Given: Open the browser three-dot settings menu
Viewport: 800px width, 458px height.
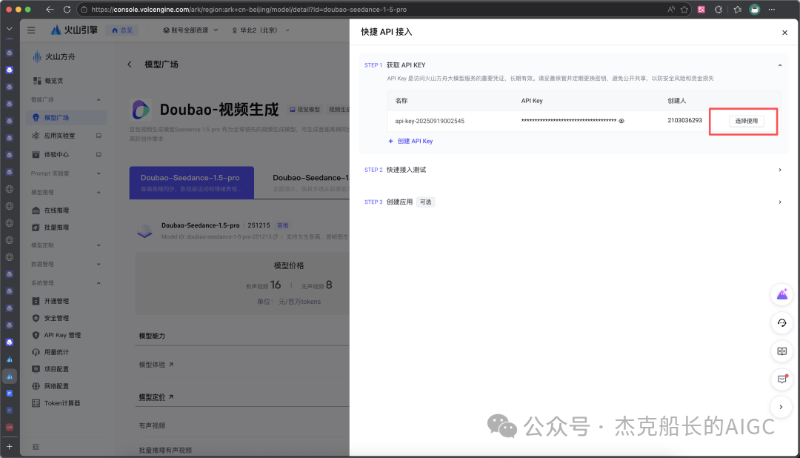Looking at the screenshot, I should [771, 9].
